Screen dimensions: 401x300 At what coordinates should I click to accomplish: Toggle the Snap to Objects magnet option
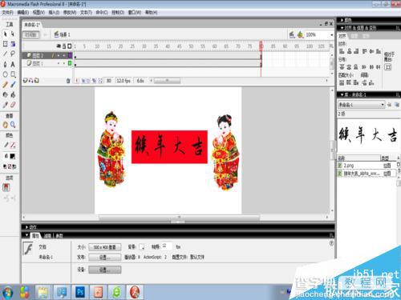point(6,188)
